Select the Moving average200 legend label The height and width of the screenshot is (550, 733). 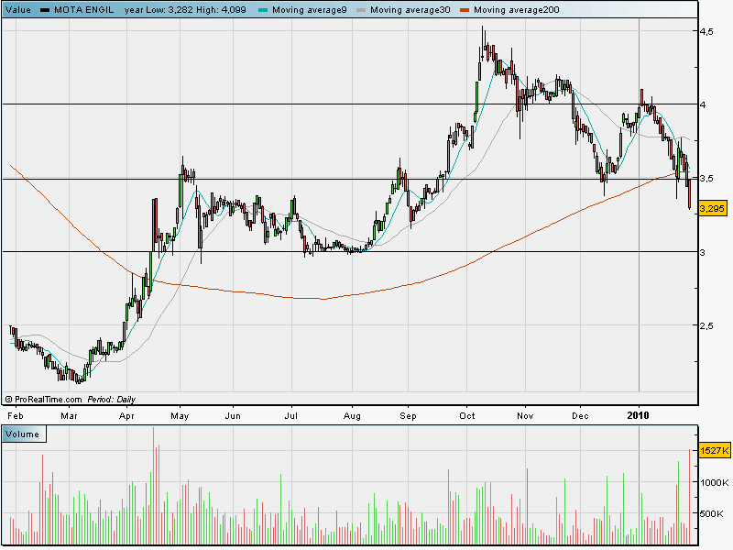[517, 10]
